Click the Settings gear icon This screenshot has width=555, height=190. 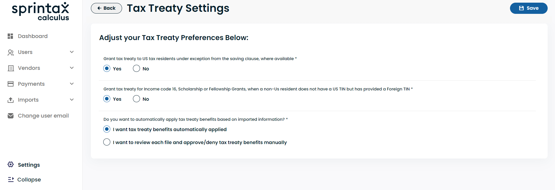(11, 164)
